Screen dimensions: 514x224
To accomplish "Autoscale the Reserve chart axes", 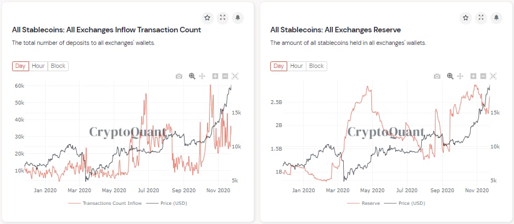I will [493, 76].
